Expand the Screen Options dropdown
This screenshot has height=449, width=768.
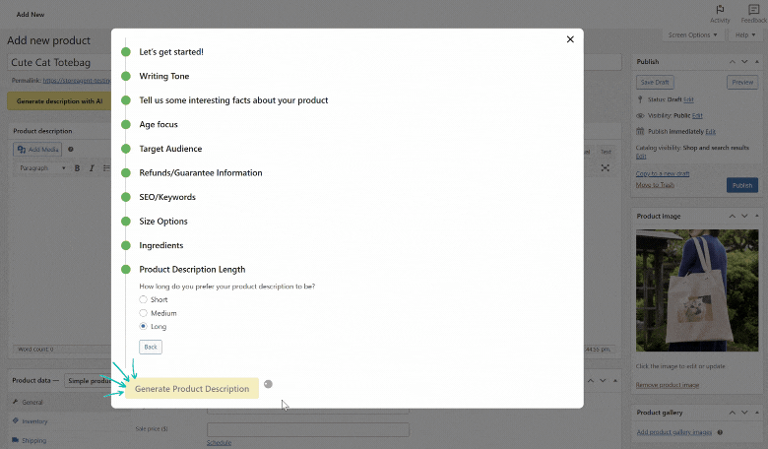[692, 34]
